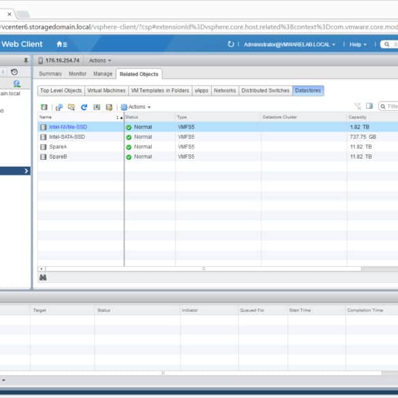
Task: Click the datastore toolbar icon with yellow lock
Action: pyautogui.click(x=109, y=107)
